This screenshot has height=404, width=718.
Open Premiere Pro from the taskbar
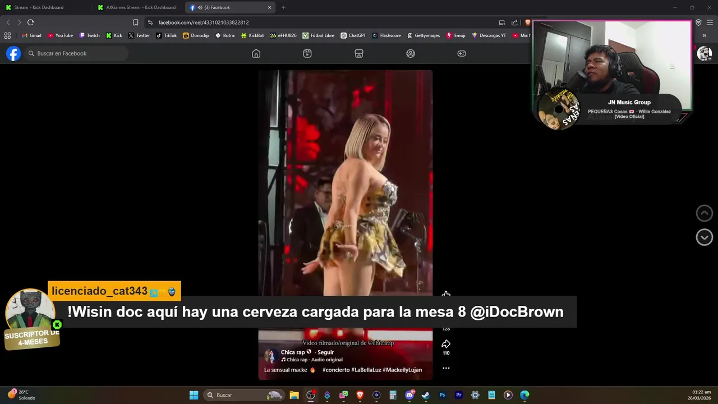coord(458,395)
